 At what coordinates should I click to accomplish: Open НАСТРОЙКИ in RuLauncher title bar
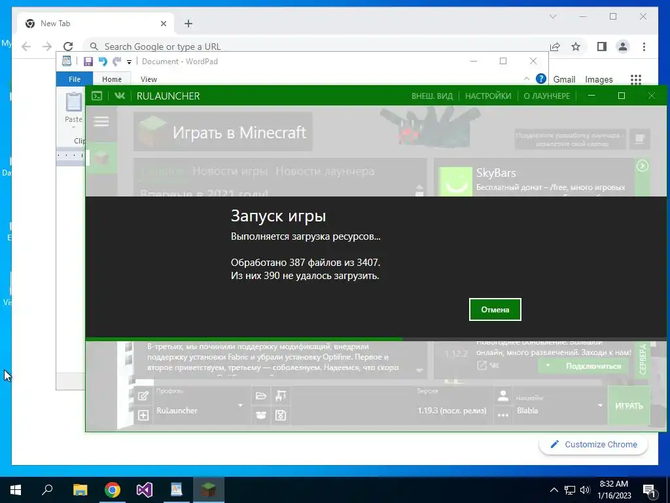click(x=488, y=96)
